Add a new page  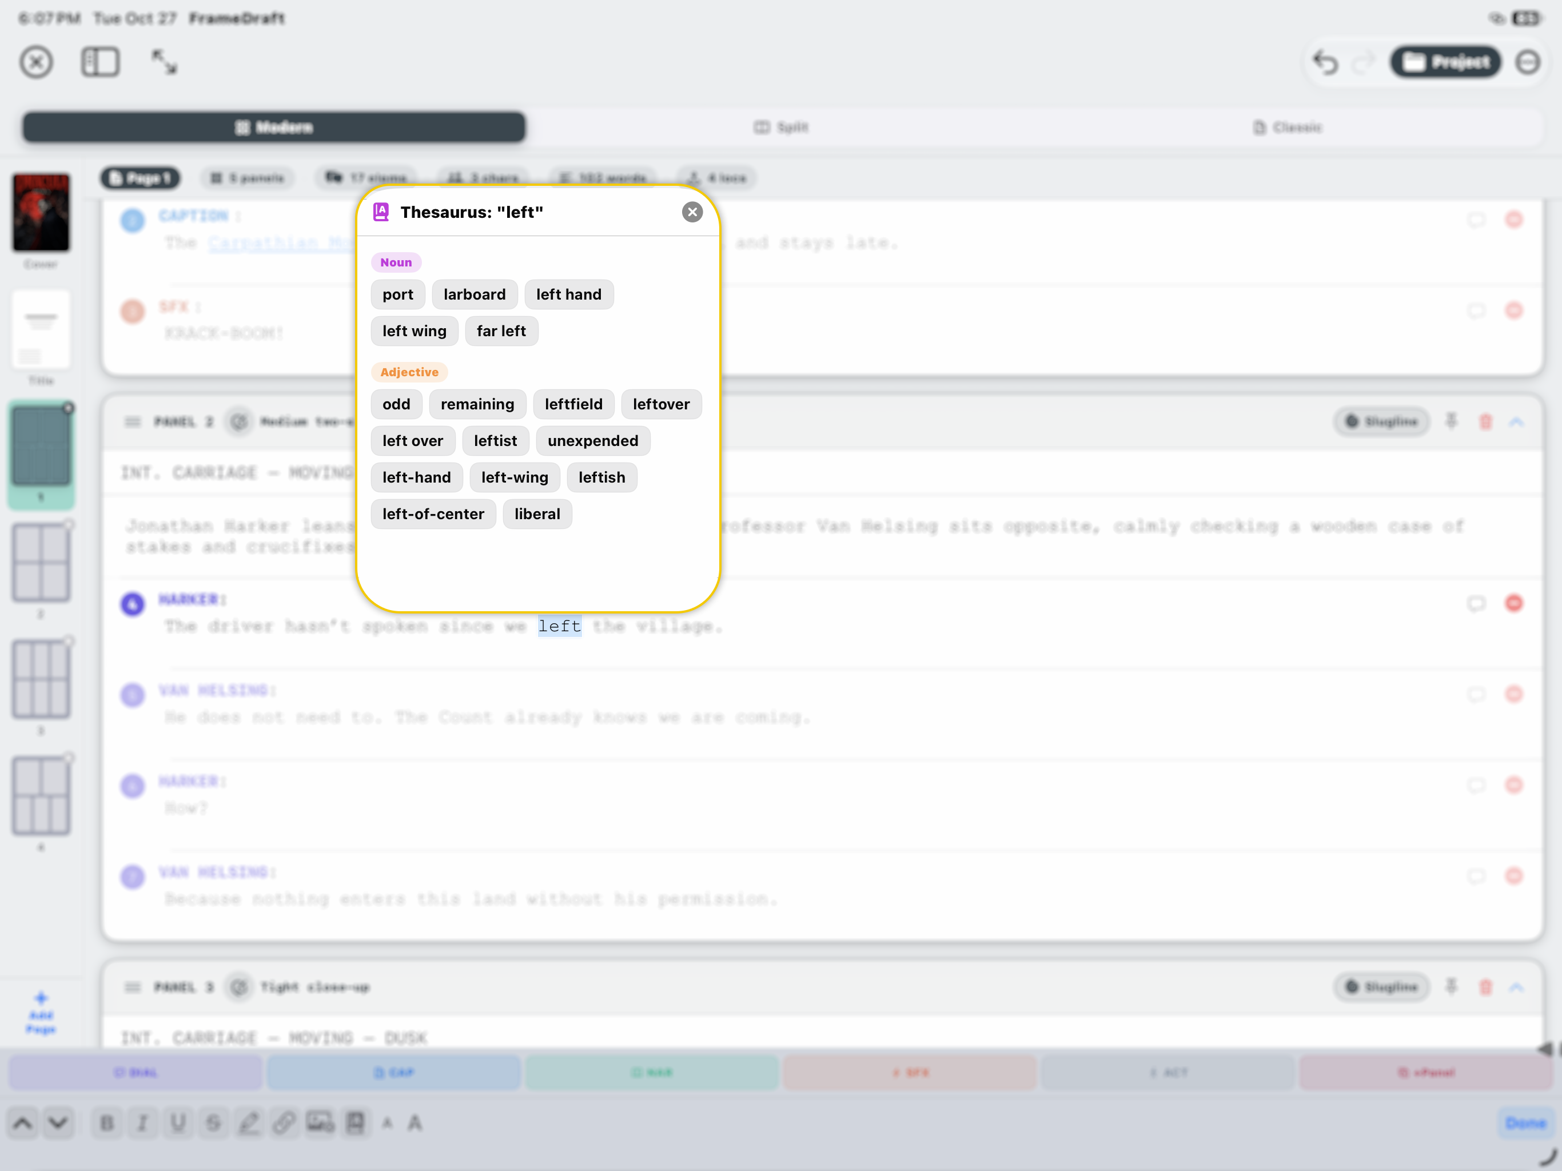[41, 1014]
